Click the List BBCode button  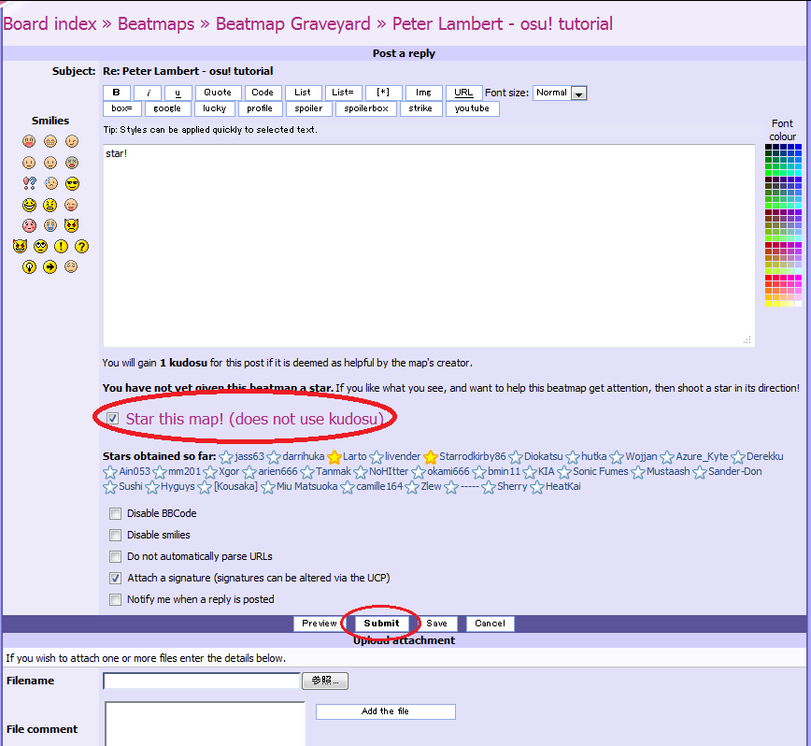click(303, 93)
